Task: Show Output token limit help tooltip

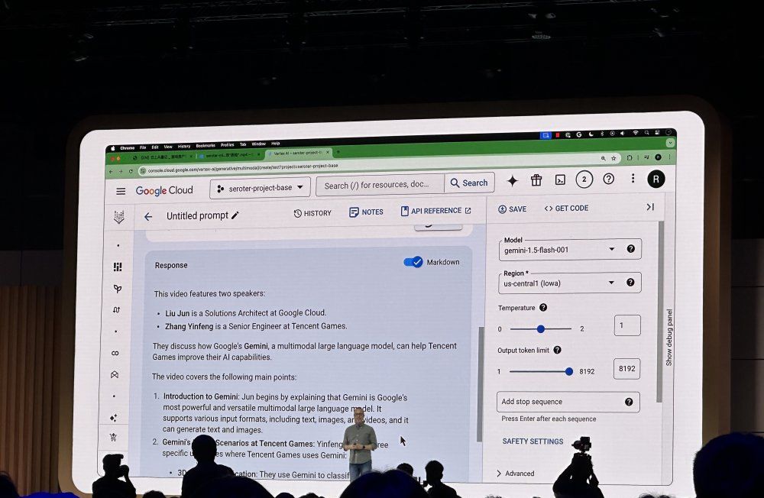Action: (x=558, y=350)
